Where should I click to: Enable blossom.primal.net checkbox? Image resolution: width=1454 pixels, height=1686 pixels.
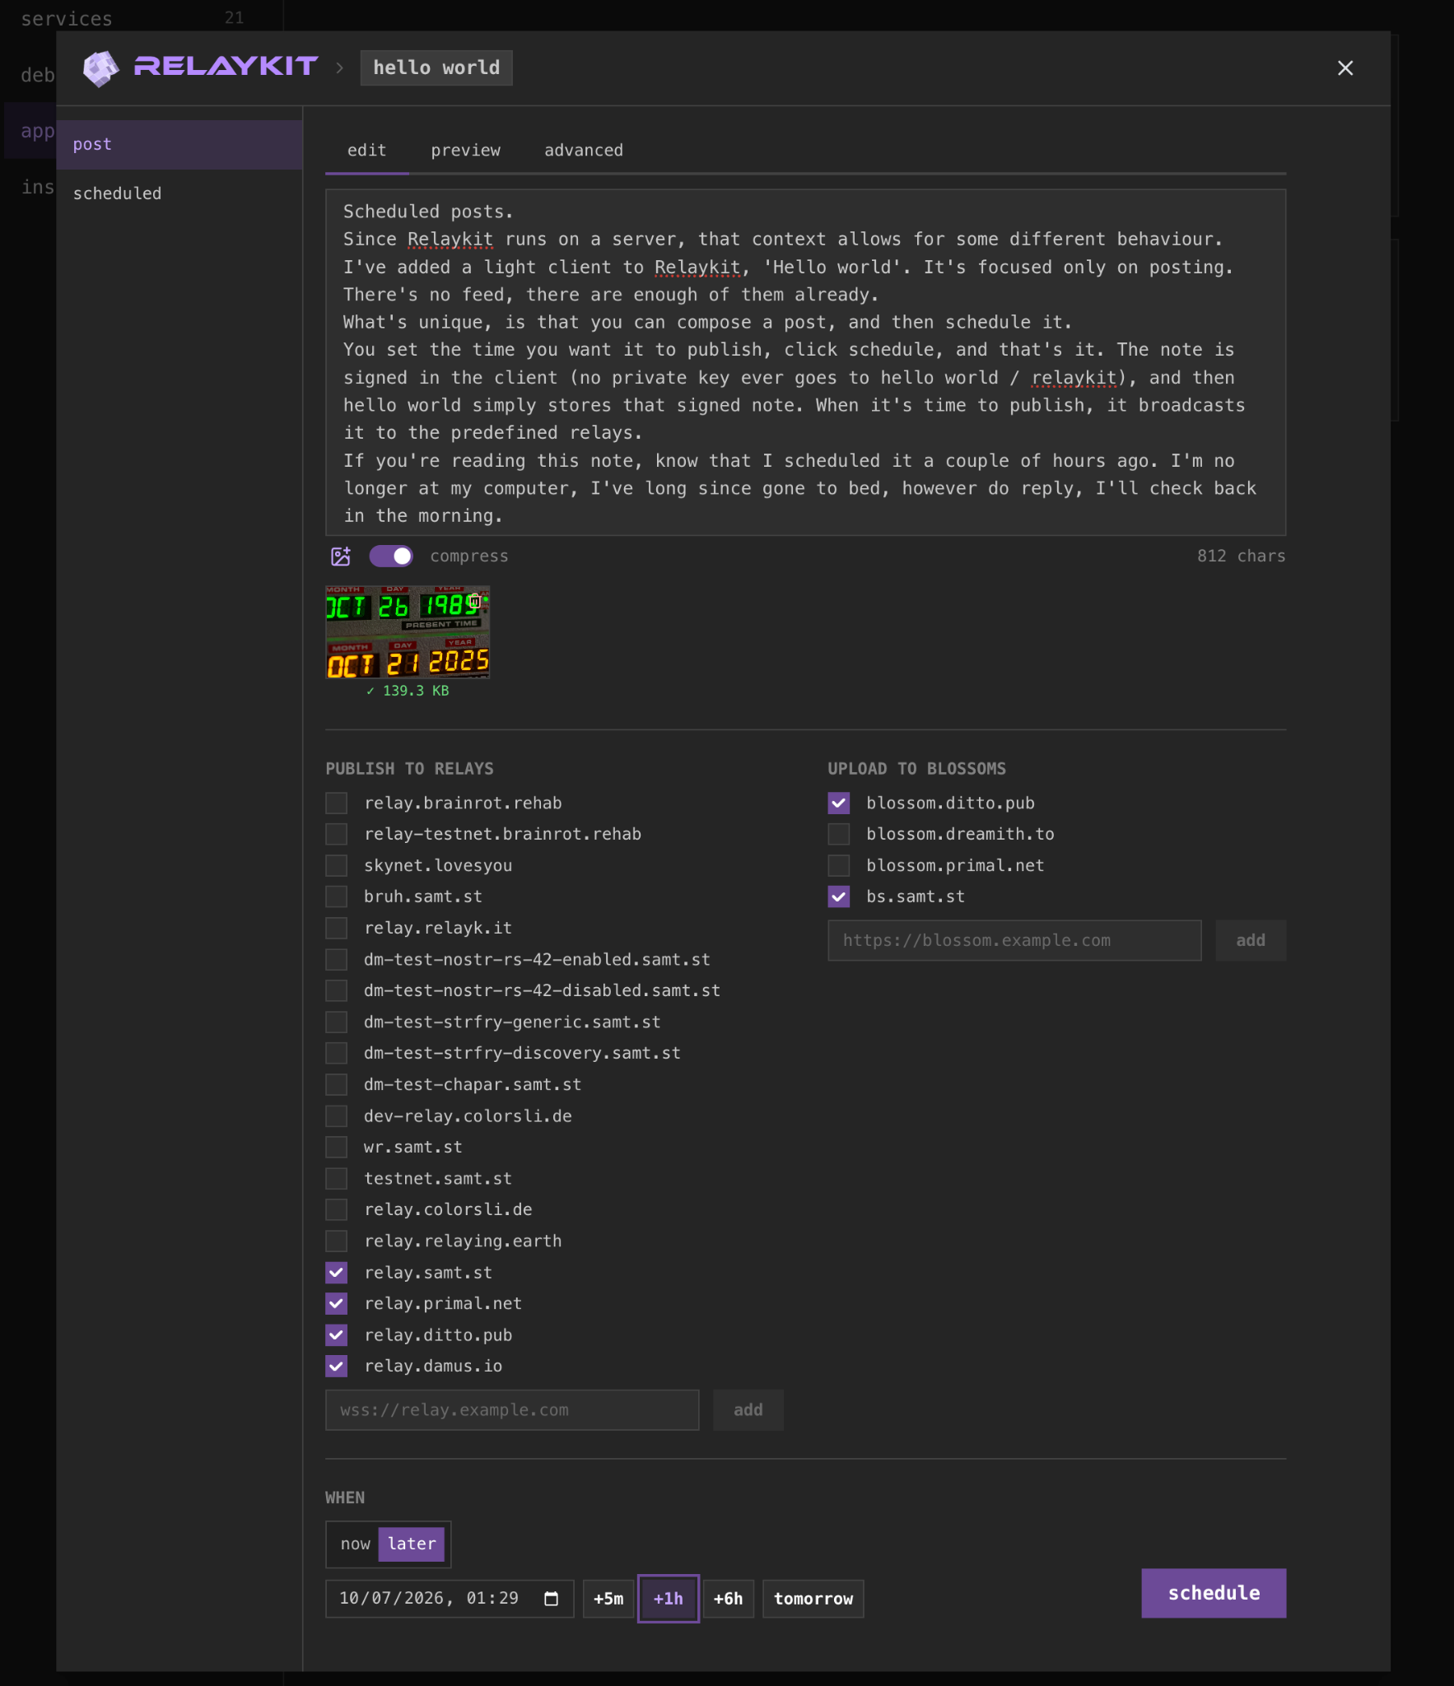[838, 865]
